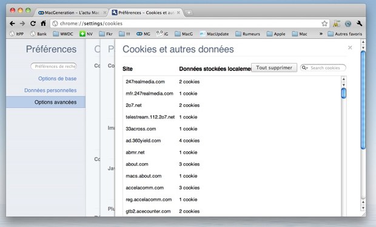Open the Apple bookmark folder
The height and width of the screenshot is (227, 376).
click(x=276, y=34)
